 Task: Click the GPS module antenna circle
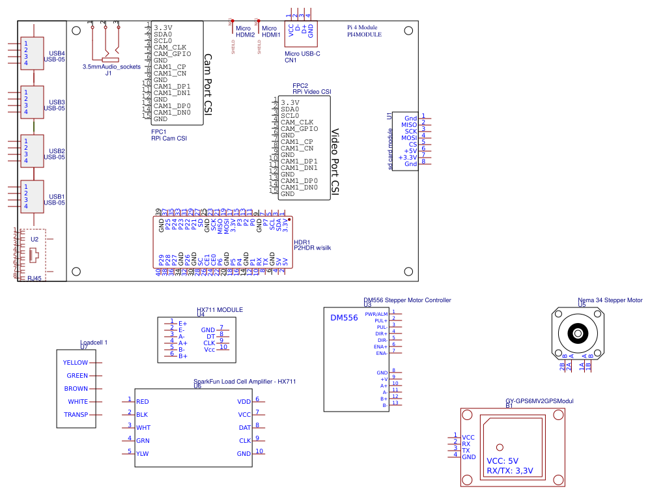pos(500,447)
